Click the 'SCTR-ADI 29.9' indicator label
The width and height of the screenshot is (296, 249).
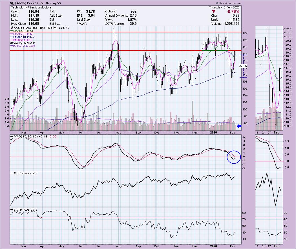tap(24, 210)
